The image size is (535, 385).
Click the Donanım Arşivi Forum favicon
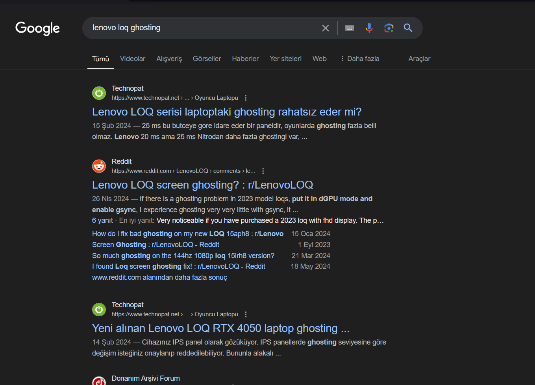click(x=99, y=381)
